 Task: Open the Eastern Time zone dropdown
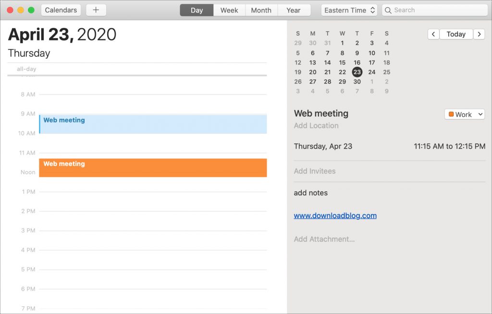349,10
